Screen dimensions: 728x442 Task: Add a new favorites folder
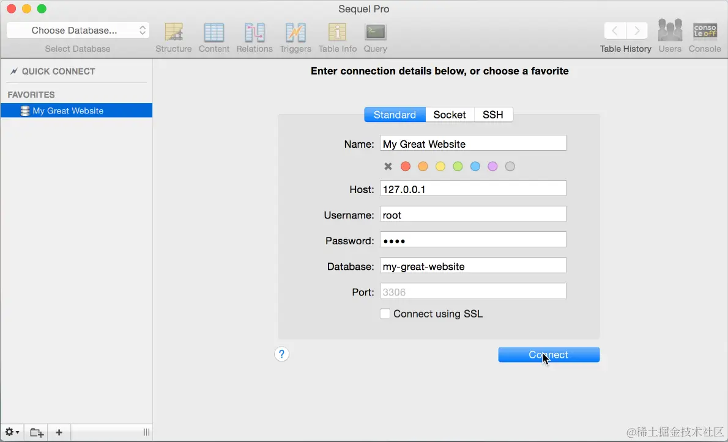coord(37,432)
